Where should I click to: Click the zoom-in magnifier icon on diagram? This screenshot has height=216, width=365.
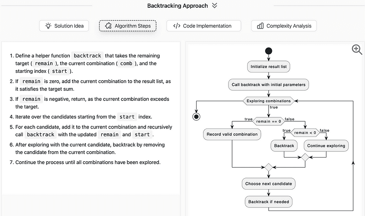357,50
